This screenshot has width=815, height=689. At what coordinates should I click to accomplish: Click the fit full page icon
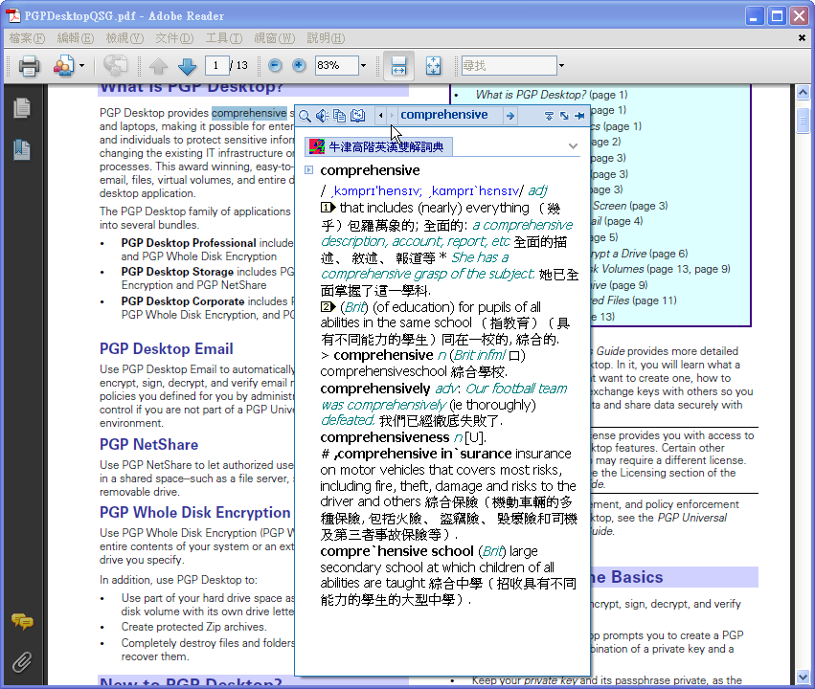pyautogui.click(x=433, y=66)
